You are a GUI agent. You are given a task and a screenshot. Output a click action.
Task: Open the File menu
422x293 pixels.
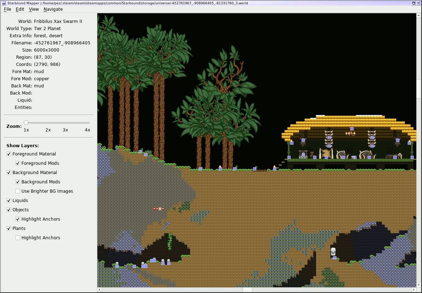[7, 9]
